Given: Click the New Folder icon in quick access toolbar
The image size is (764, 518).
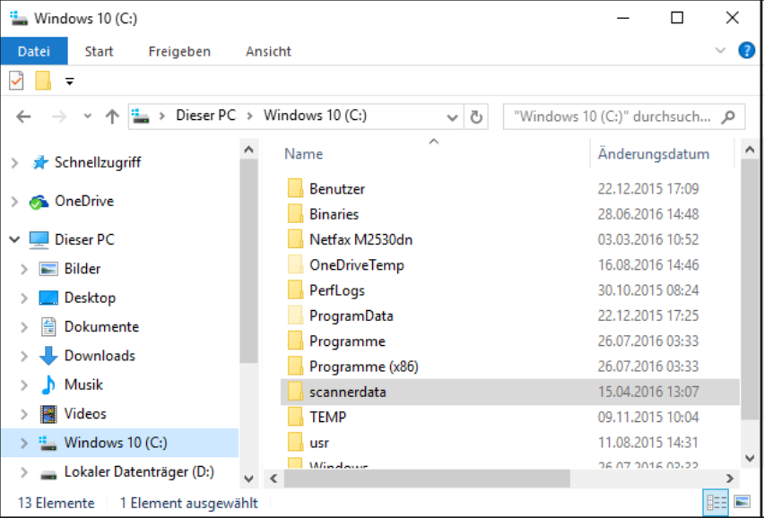Looking at the screenshot, I should click(x=42, y=82).
